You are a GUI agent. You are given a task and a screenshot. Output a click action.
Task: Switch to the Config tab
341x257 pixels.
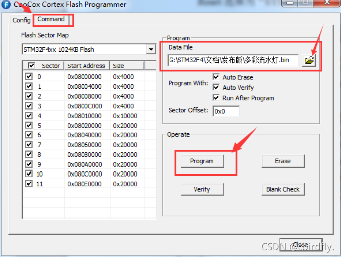[x=21, y=20]
